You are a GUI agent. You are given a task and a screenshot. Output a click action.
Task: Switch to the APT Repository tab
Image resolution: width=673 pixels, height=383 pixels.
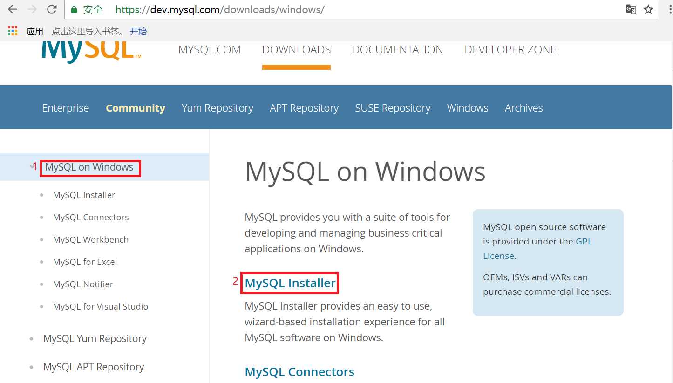click(304, 108)
